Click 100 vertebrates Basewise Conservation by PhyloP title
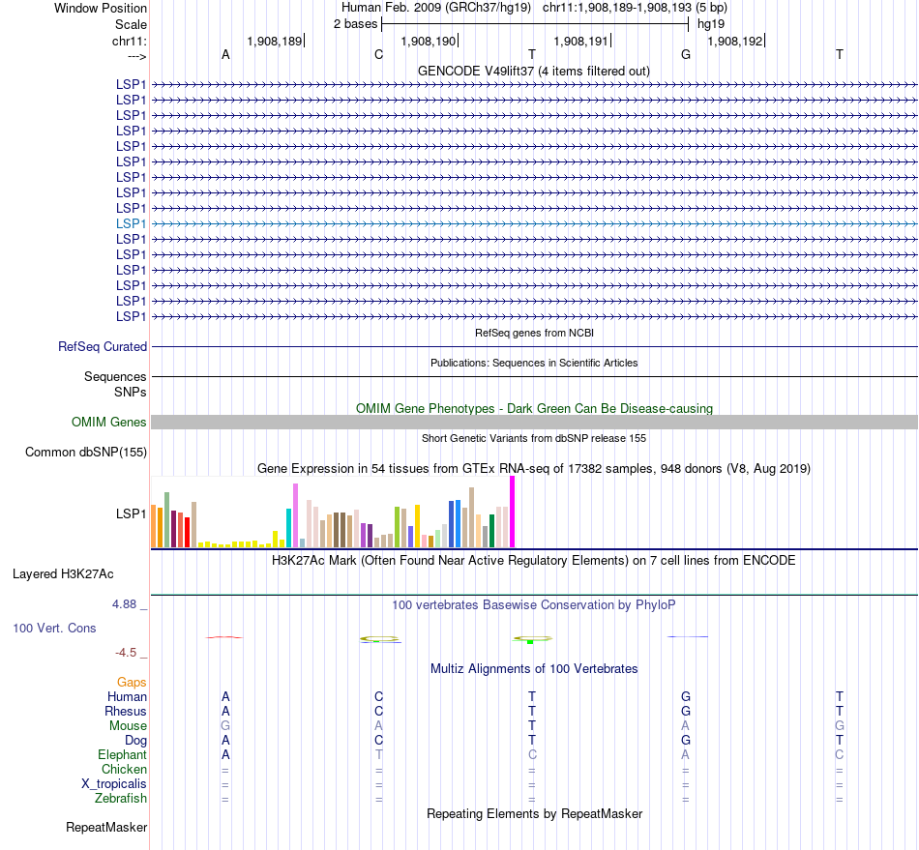This screenshot has height=850, width=919. coord(534,605)
